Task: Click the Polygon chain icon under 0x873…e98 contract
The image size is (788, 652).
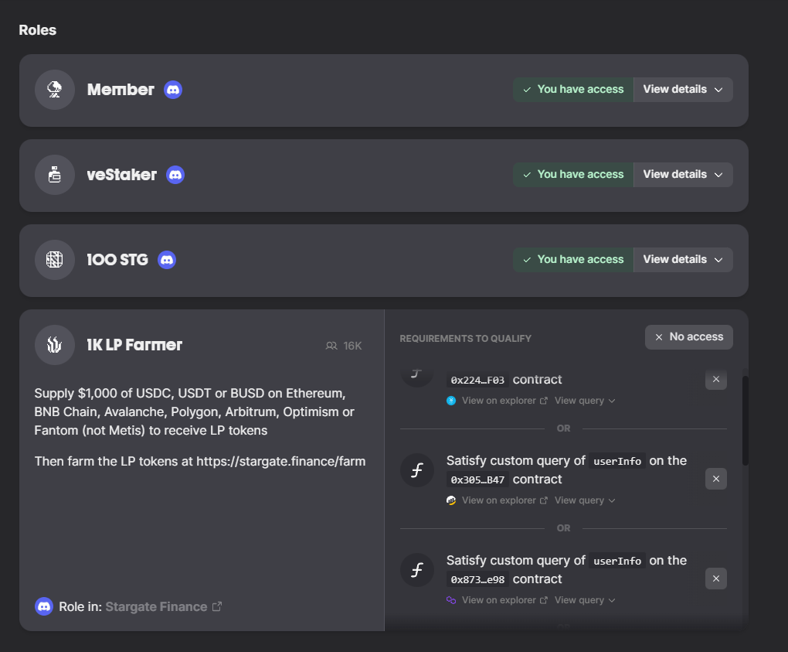Action: point(451,600)
